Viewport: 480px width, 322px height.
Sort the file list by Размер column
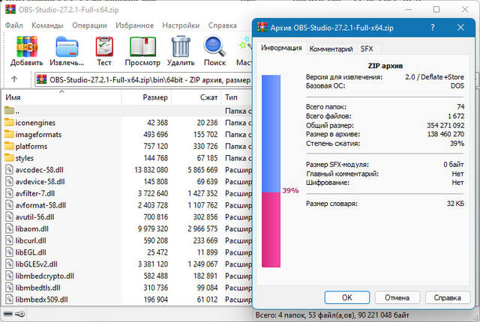146,97
